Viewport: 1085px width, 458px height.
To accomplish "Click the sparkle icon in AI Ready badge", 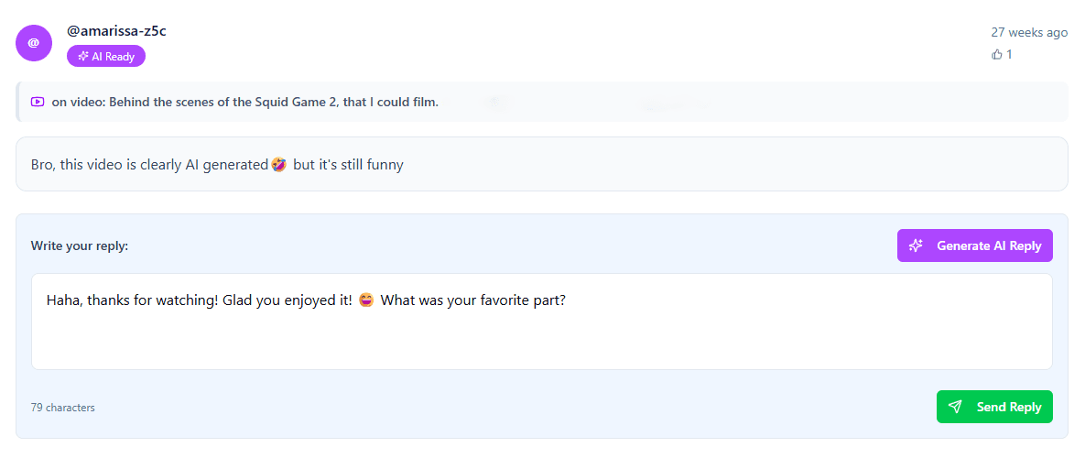I will pyautogui.click(x=83, y=56).
